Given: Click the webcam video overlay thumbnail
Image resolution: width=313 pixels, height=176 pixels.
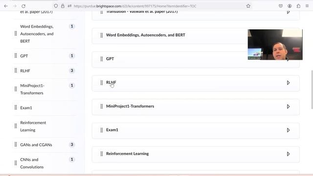Looking at the screenshot, I should point(275,44).
